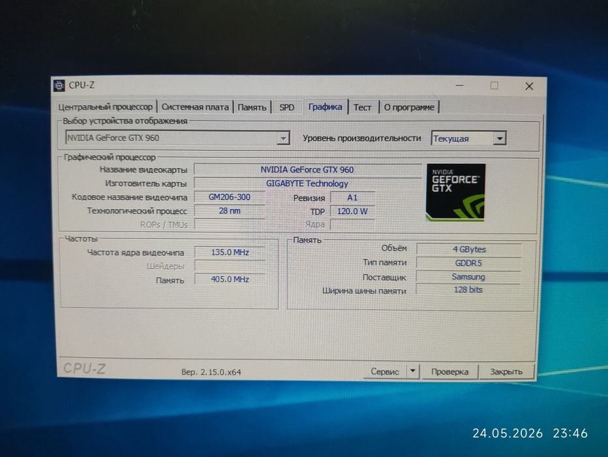Click the Закрыть button
Screen dimensions: 608x457
[x=506, y=371]
